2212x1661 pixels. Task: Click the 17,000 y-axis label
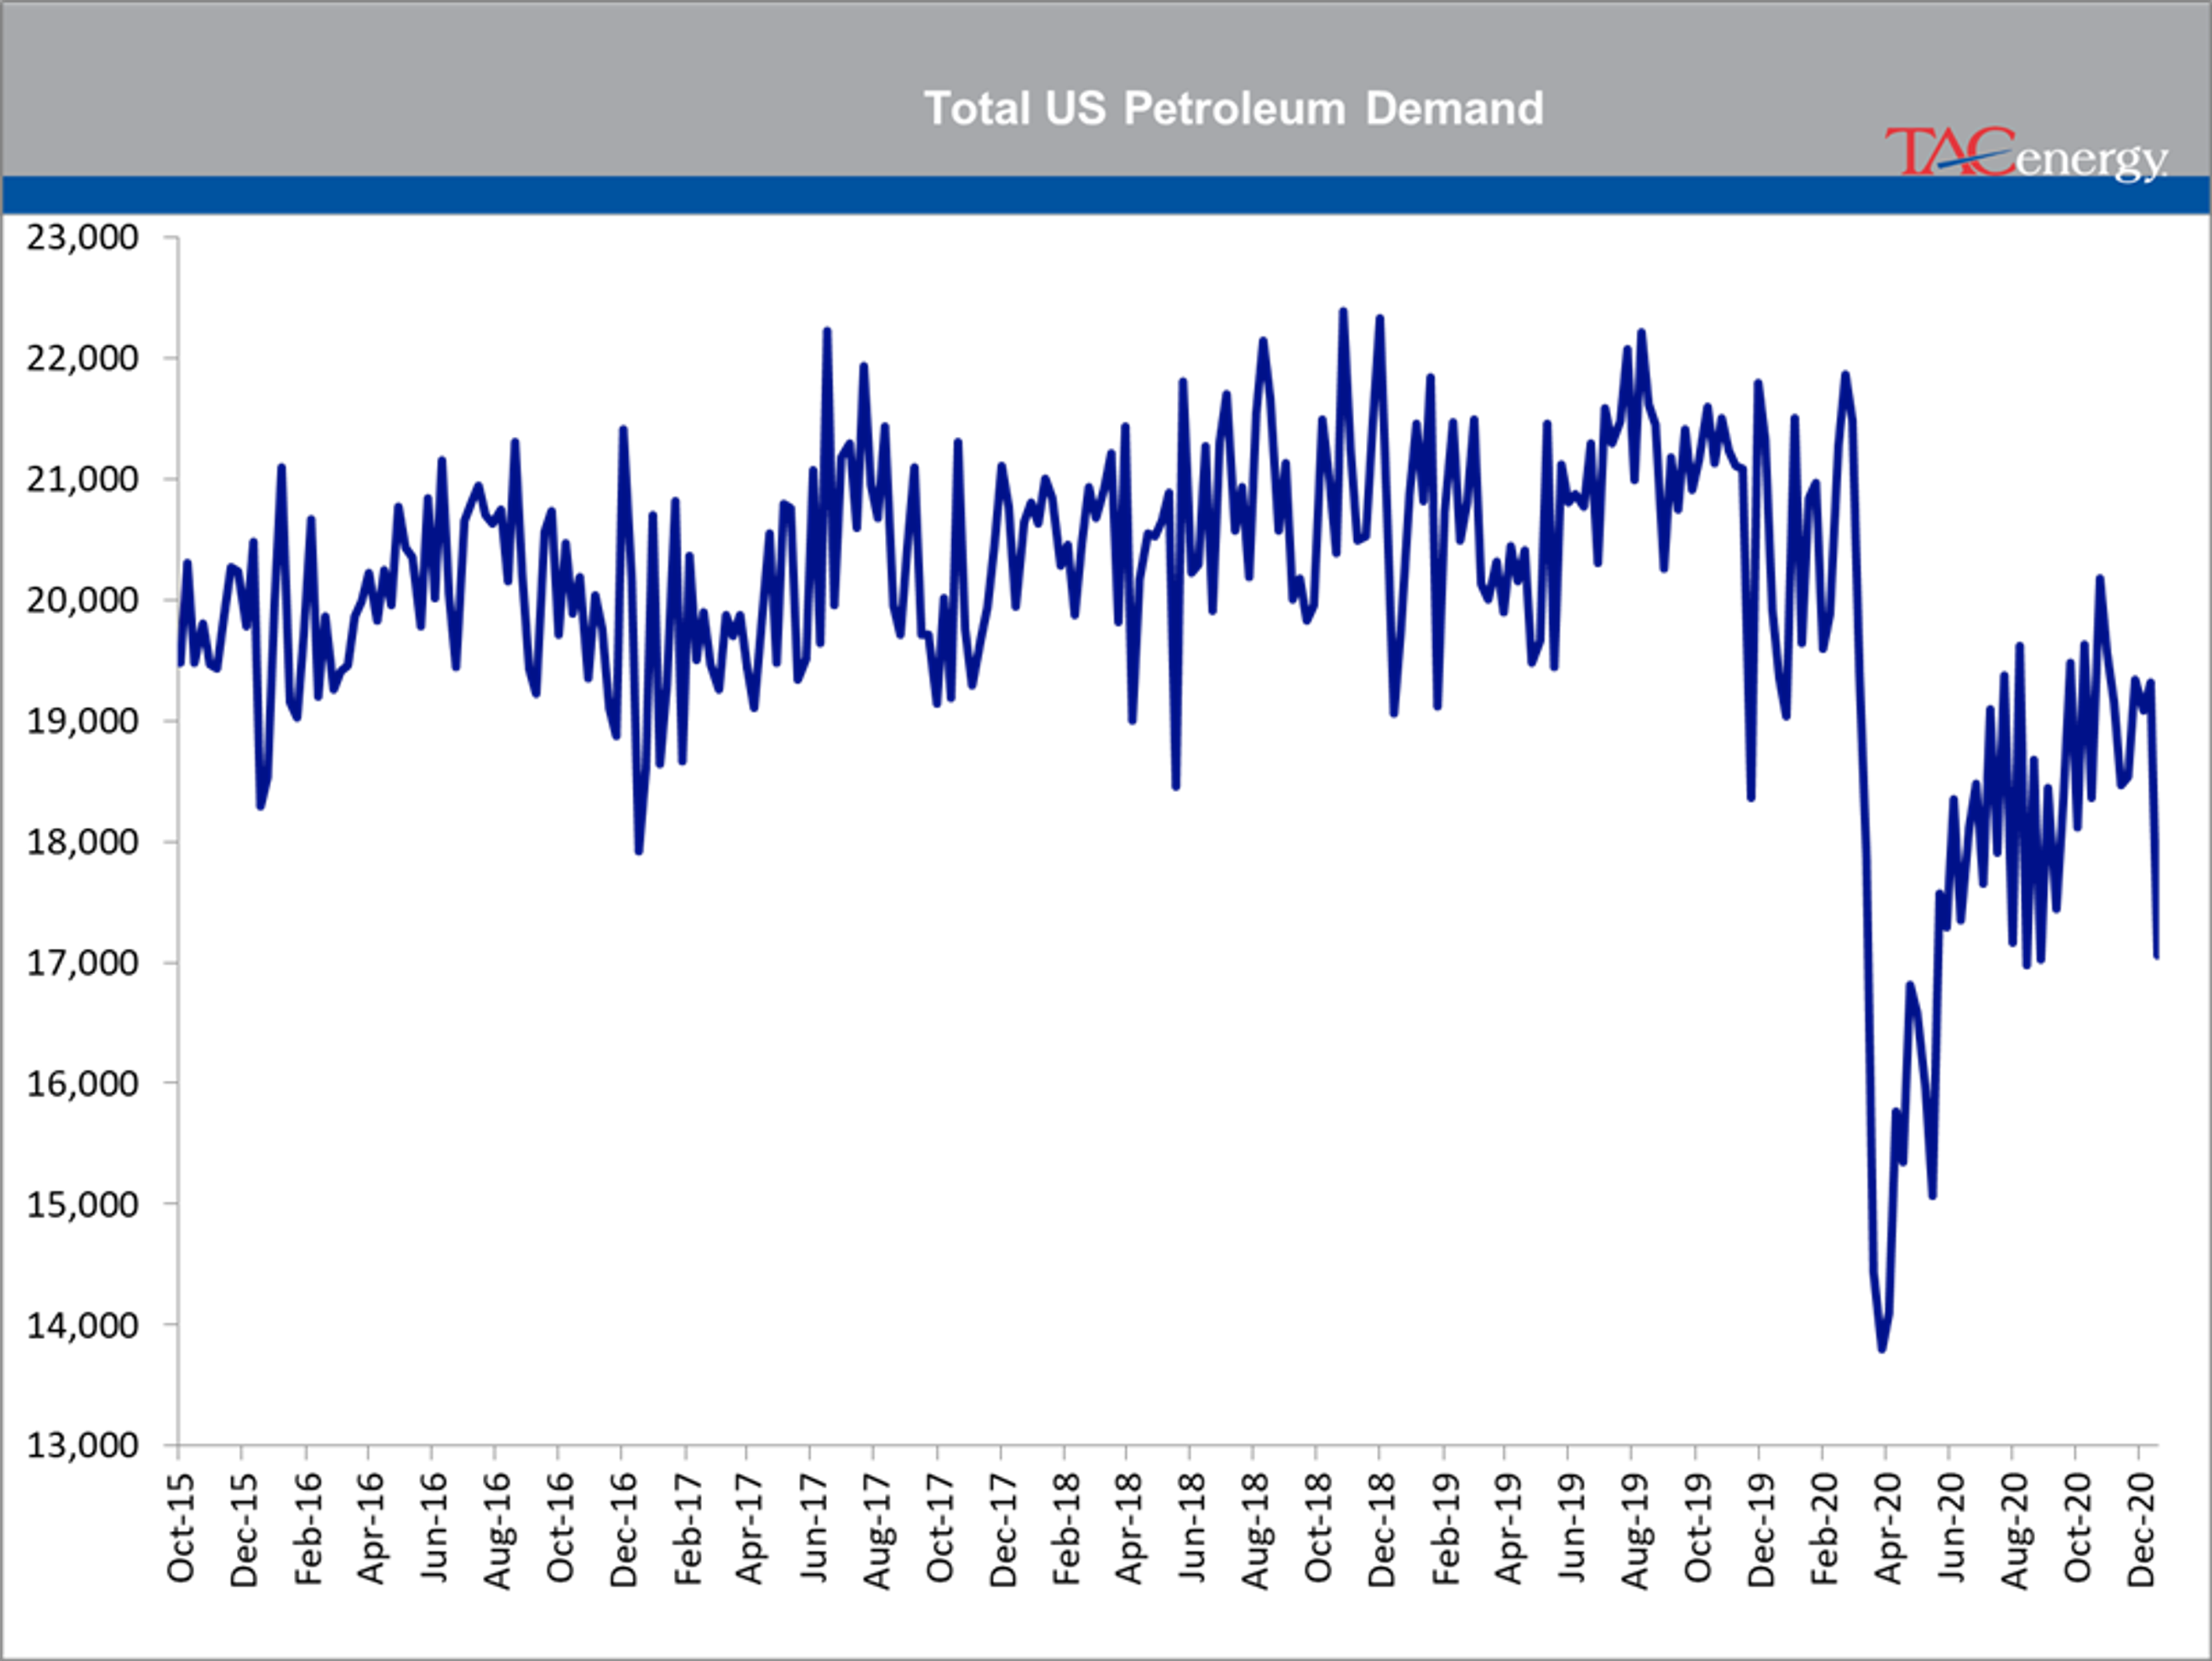pyautogui.click(x=82, y=963)
